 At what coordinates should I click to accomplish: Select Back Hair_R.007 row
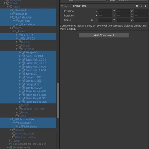point(28,70)
